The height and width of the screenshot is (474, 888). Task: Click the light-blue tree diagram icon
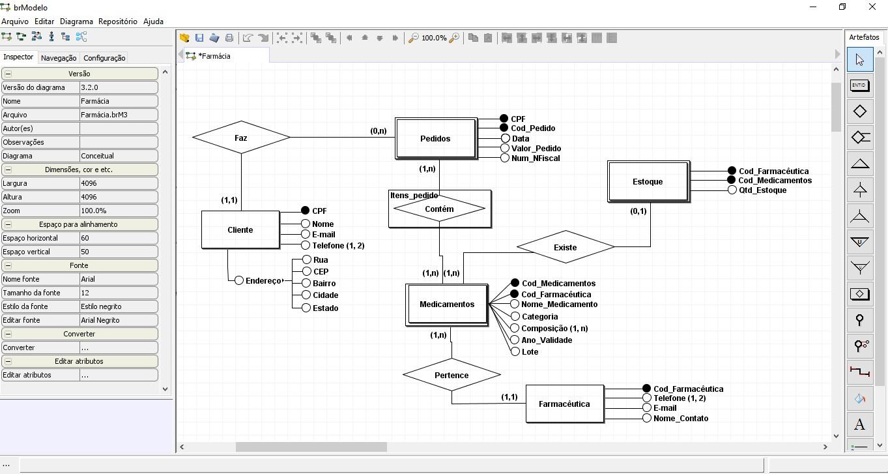tap(81, 37)
